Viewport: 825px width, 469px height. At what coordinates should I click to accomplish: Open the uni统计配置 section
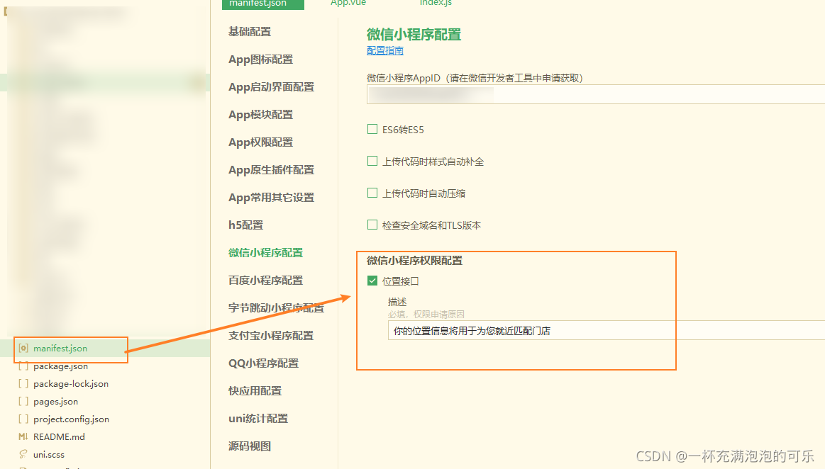pos(258,419)
